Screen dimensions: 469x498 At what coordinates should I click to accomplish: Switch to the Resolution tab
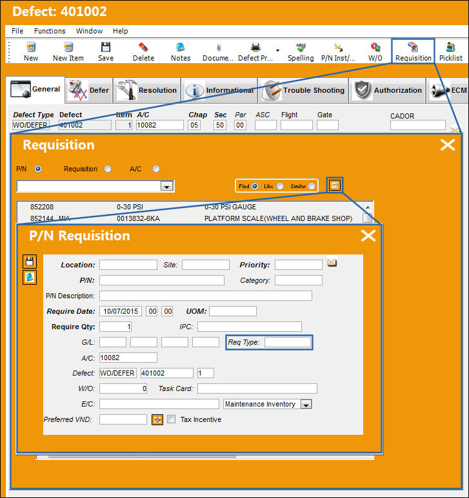146,90
